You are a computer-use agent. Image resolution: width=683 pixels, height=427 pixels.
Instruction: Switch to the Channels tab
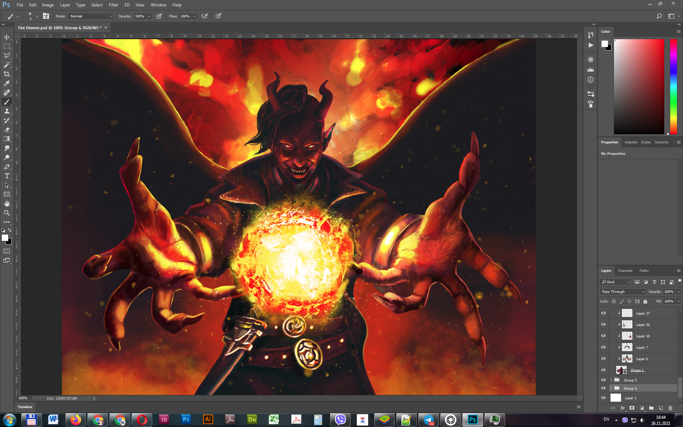click(x=625, y=271)
